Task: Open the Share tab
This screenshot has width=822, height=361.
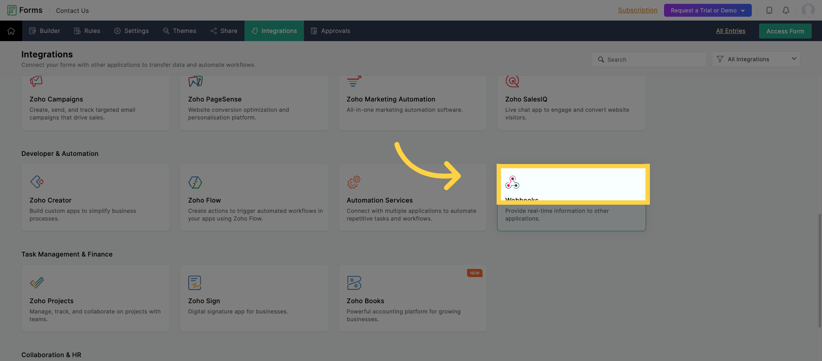Action: 224,31
